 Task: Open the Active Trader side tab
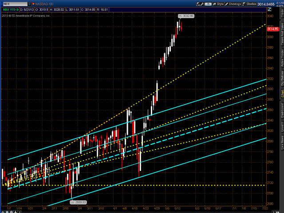282,58
